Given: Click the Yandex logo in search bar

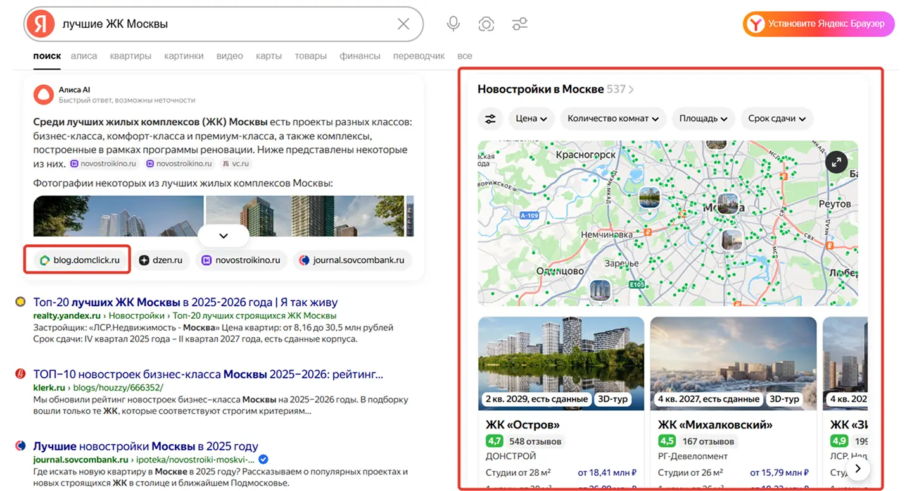Looking at the screenshot, I should point(41,24).
